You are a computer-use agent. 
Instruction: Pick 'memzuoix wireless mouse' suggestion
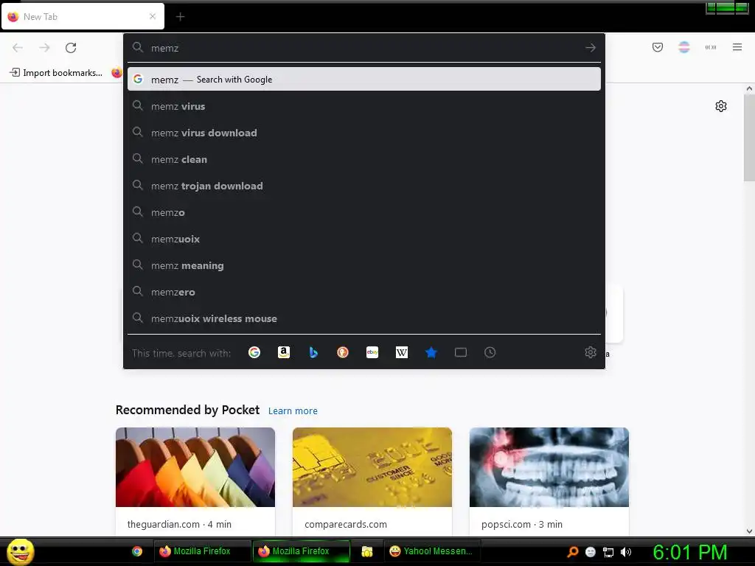tap(364, 318)
